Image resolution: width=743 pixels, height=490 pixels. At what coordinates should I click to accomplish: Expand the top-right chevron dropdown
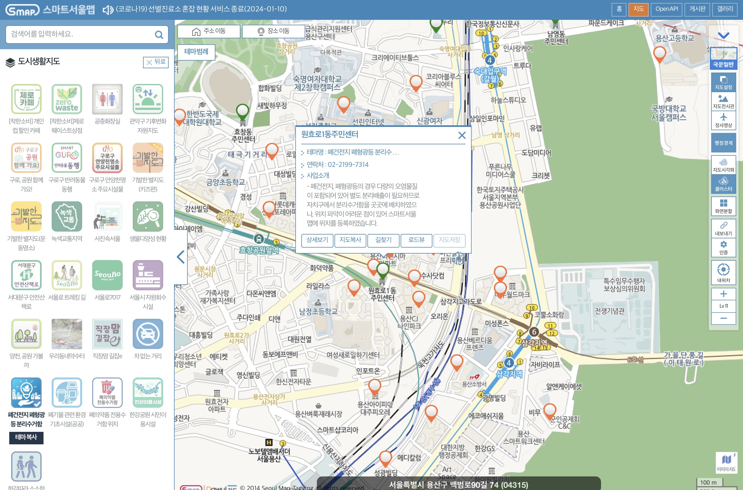click(x=723, y=35)
